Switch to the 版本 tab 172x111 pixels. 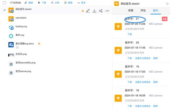(156, 10)
